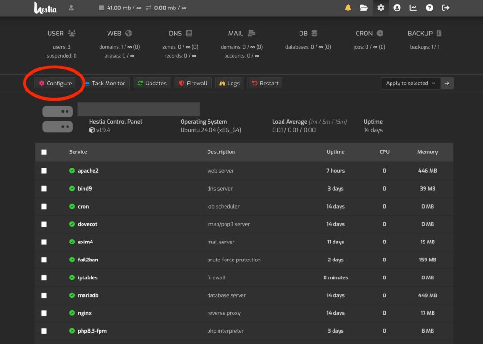Open the exim4 service link
The image size is (483, 344).
(85, 242)
